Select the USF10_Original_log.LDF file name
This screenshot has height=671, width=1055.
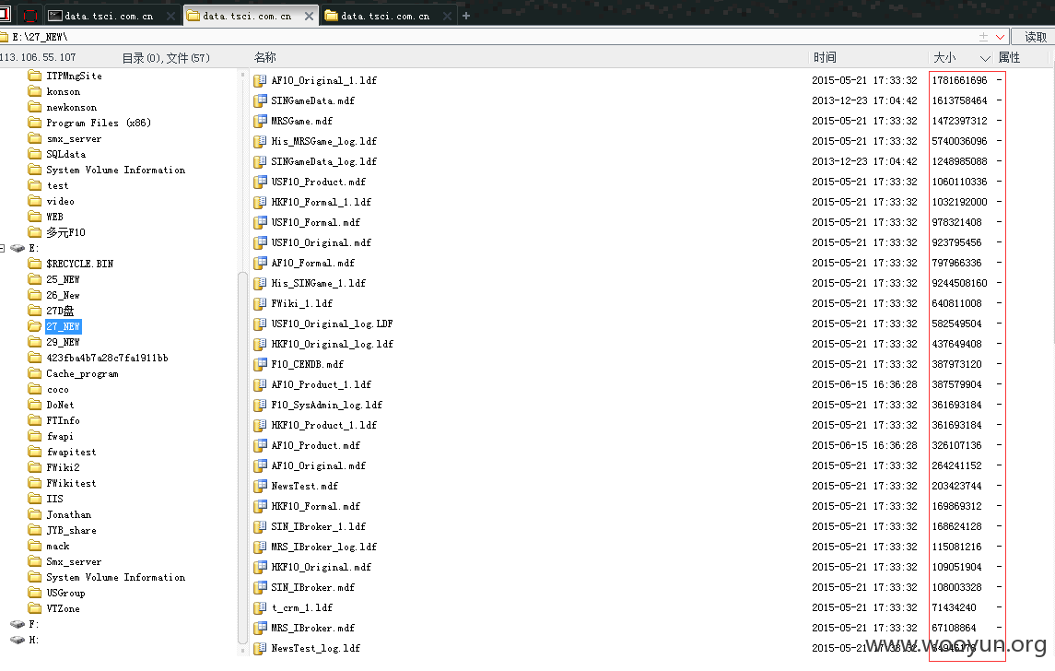[x=333, y=324]
